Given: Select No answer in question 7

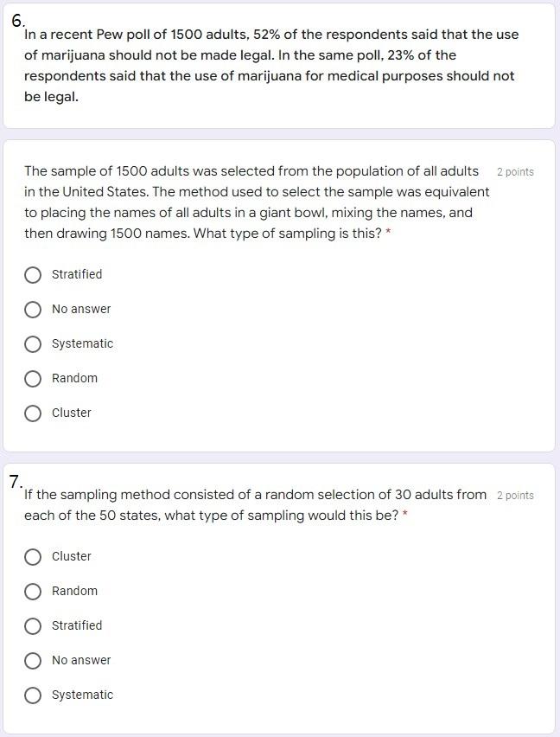Looking at the screenshot, I should click(x=33, y=660).
